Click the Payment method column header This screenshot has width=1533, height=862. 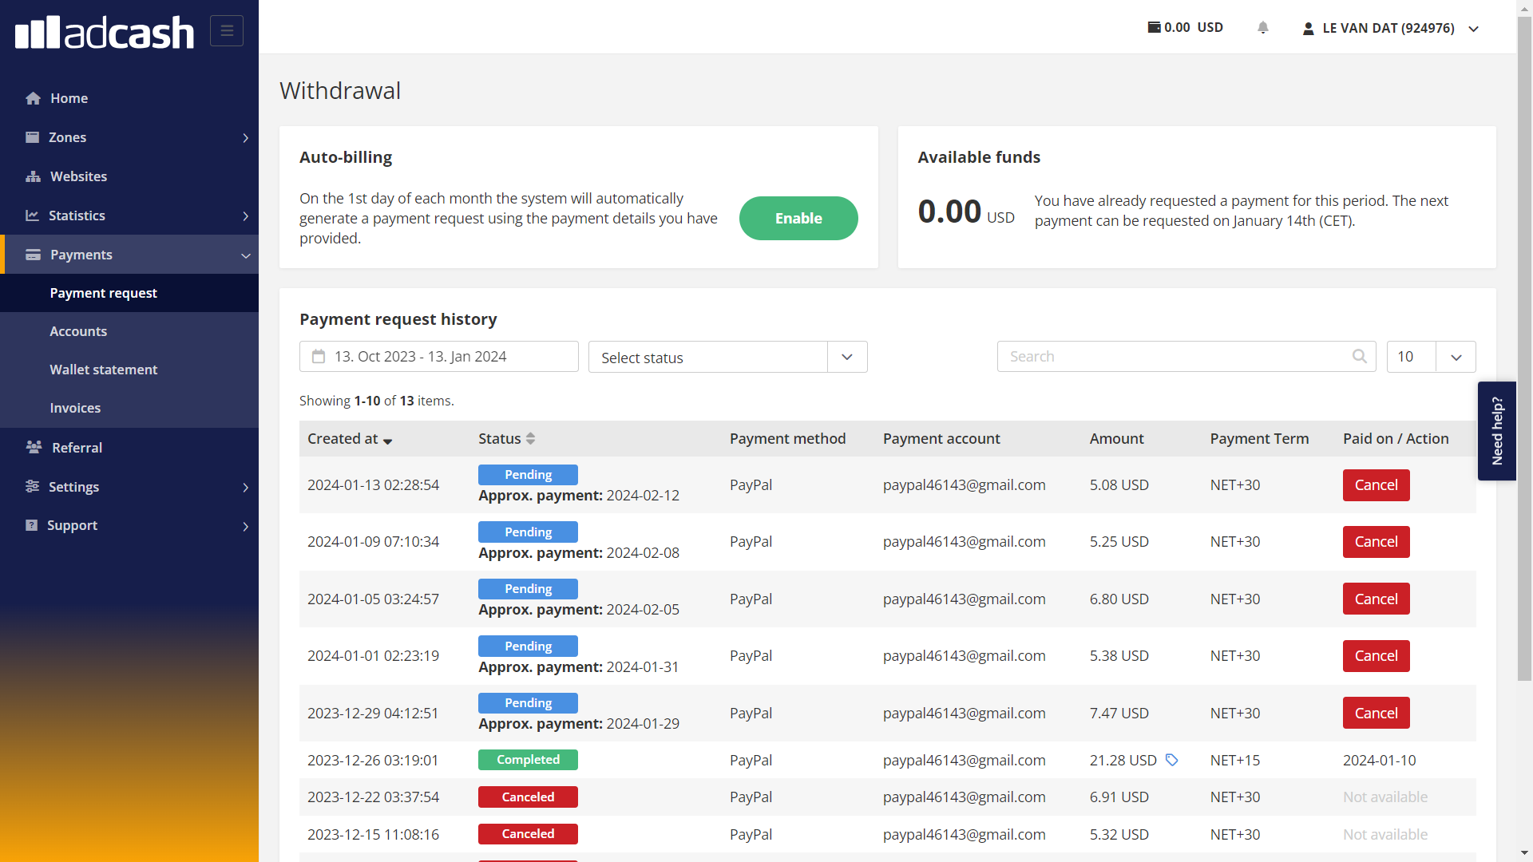point(787,438)
